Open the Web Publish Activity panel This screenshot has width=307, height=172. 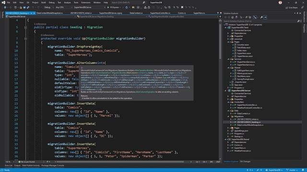31,166
